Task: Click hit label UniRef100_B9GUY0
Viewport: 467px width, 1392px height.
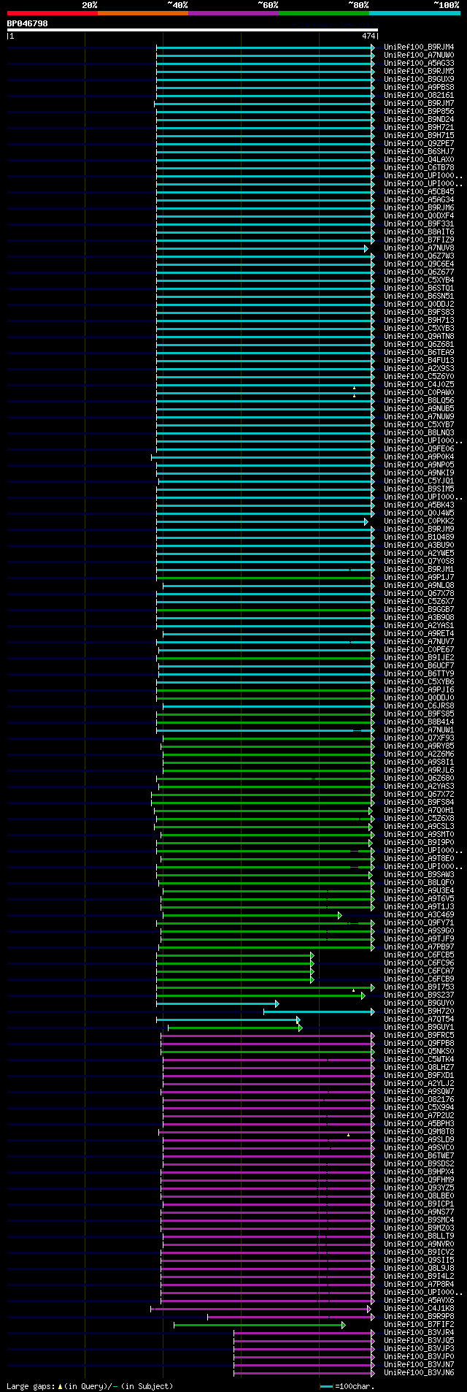Action: coord(419,1003)
